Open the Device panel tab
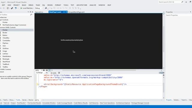The image size is (192, 108). click(x=31, y=100)
